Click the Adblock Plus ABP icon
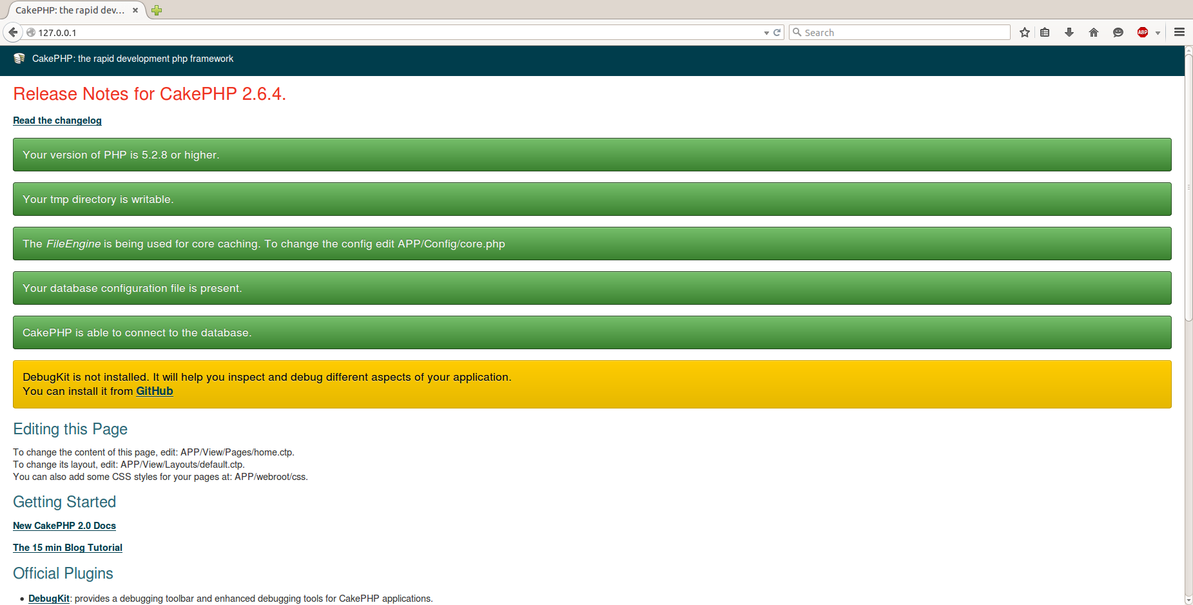1193x605 pixels. pyautogui.click(x=1143, y=32)
